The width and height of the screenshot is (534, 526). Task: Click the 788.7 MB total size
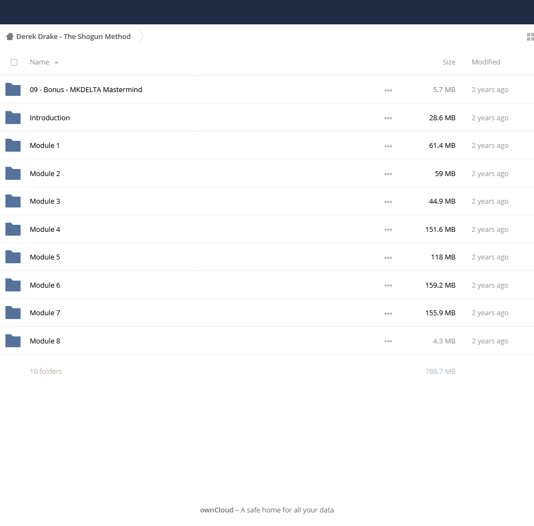(x=440, y=371)
